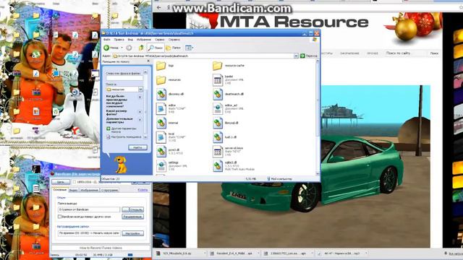Image resolution: width=463 pixels, height=260 pixels.
Task: Select the resources folder
Action: click(x=161, y=80)
